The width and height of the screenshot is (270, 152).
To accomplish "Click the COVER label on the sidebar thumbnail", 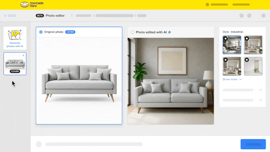I will [x=15, y=71].
